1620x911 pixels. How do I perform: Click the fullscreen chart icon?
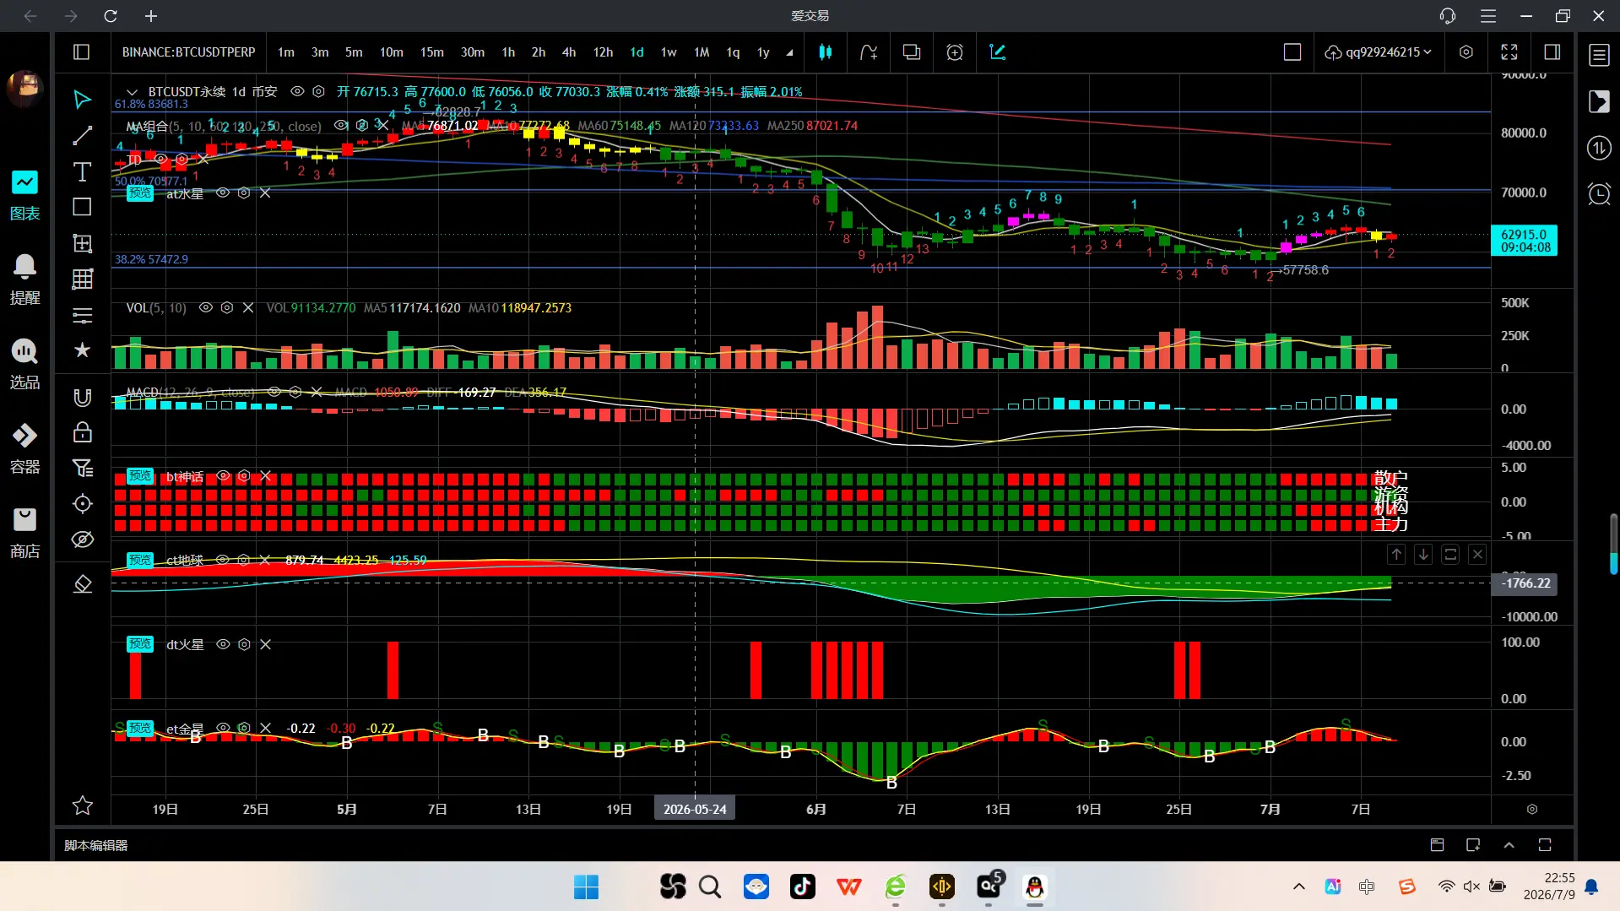[x=1509, y=52]
